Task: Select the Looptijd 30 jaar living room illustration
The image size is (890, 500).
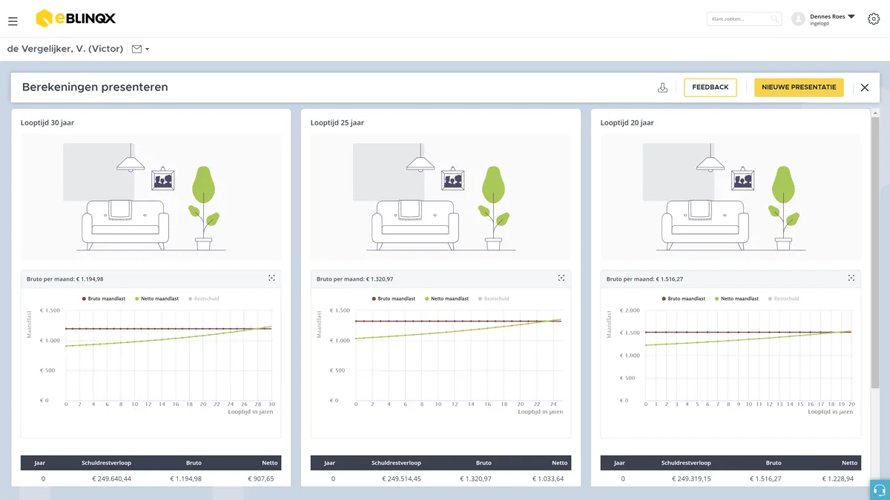Action: [151, 196]
